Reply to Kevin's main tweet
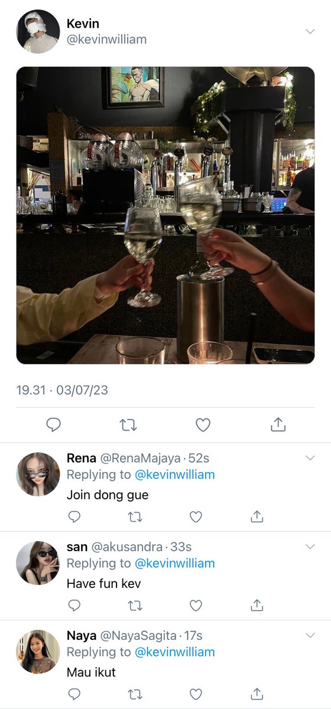 click(53, 424)
